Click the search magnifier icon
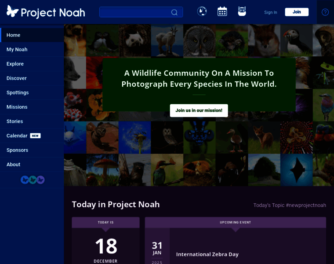The width and height of the screenshot is (334, 264). [x=174, y=12]
